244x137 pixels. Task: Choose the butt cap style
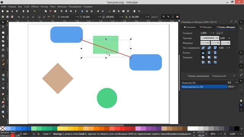pos(203,53)
